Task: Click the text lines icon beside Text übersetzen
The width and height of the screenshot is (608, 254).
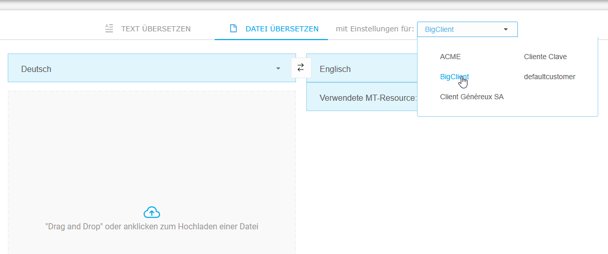Action: [109, 28]
